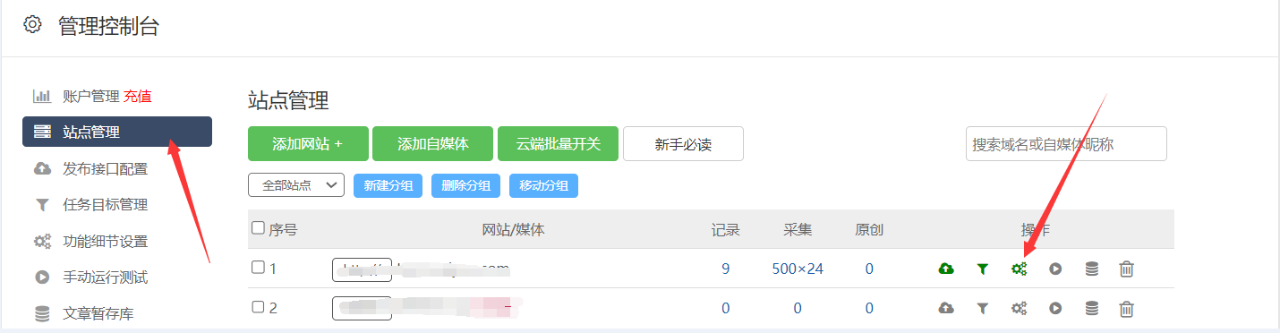Open the green gears settings icon in row 1
This screenshot has width=1280, height=333.
(x=1019, y=269)
